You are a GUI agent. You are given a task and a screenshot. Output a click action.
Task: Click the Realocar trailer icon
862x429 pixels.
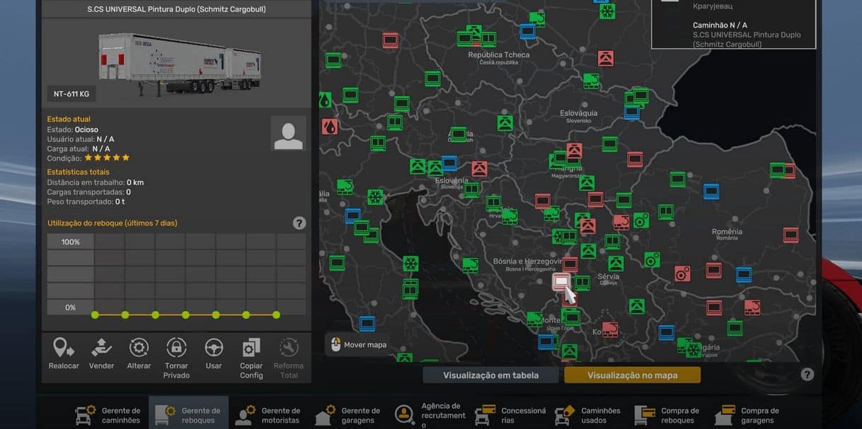(x=64, y=348)
